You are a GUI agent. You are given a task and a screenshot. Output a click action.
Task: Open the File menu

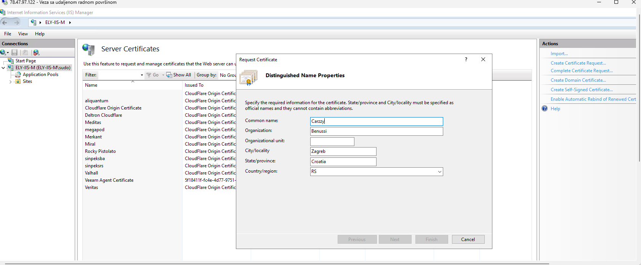point(8,34)
